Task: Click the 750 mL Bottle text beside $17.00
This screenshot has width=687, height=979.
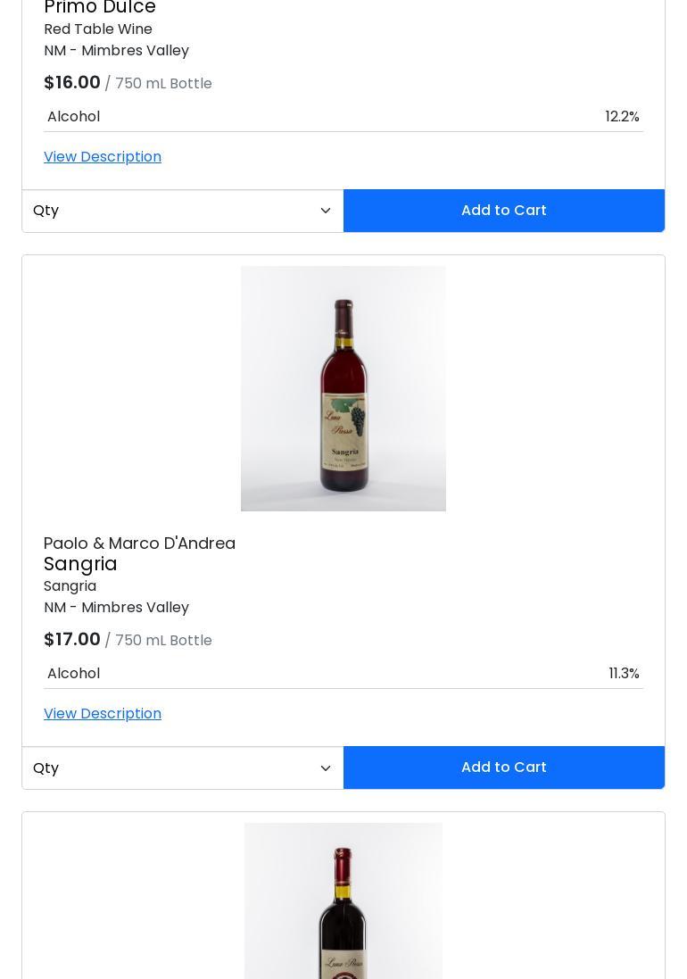Action: tap(163, 641)
